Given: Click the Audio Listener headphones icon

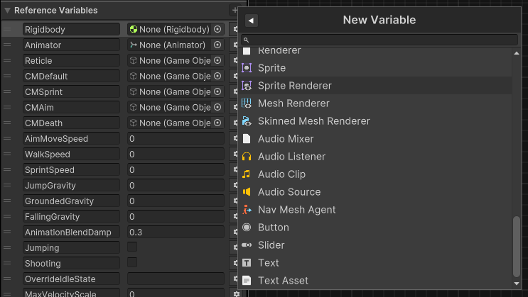Looking at the screenshot, I should click(247, 157).
